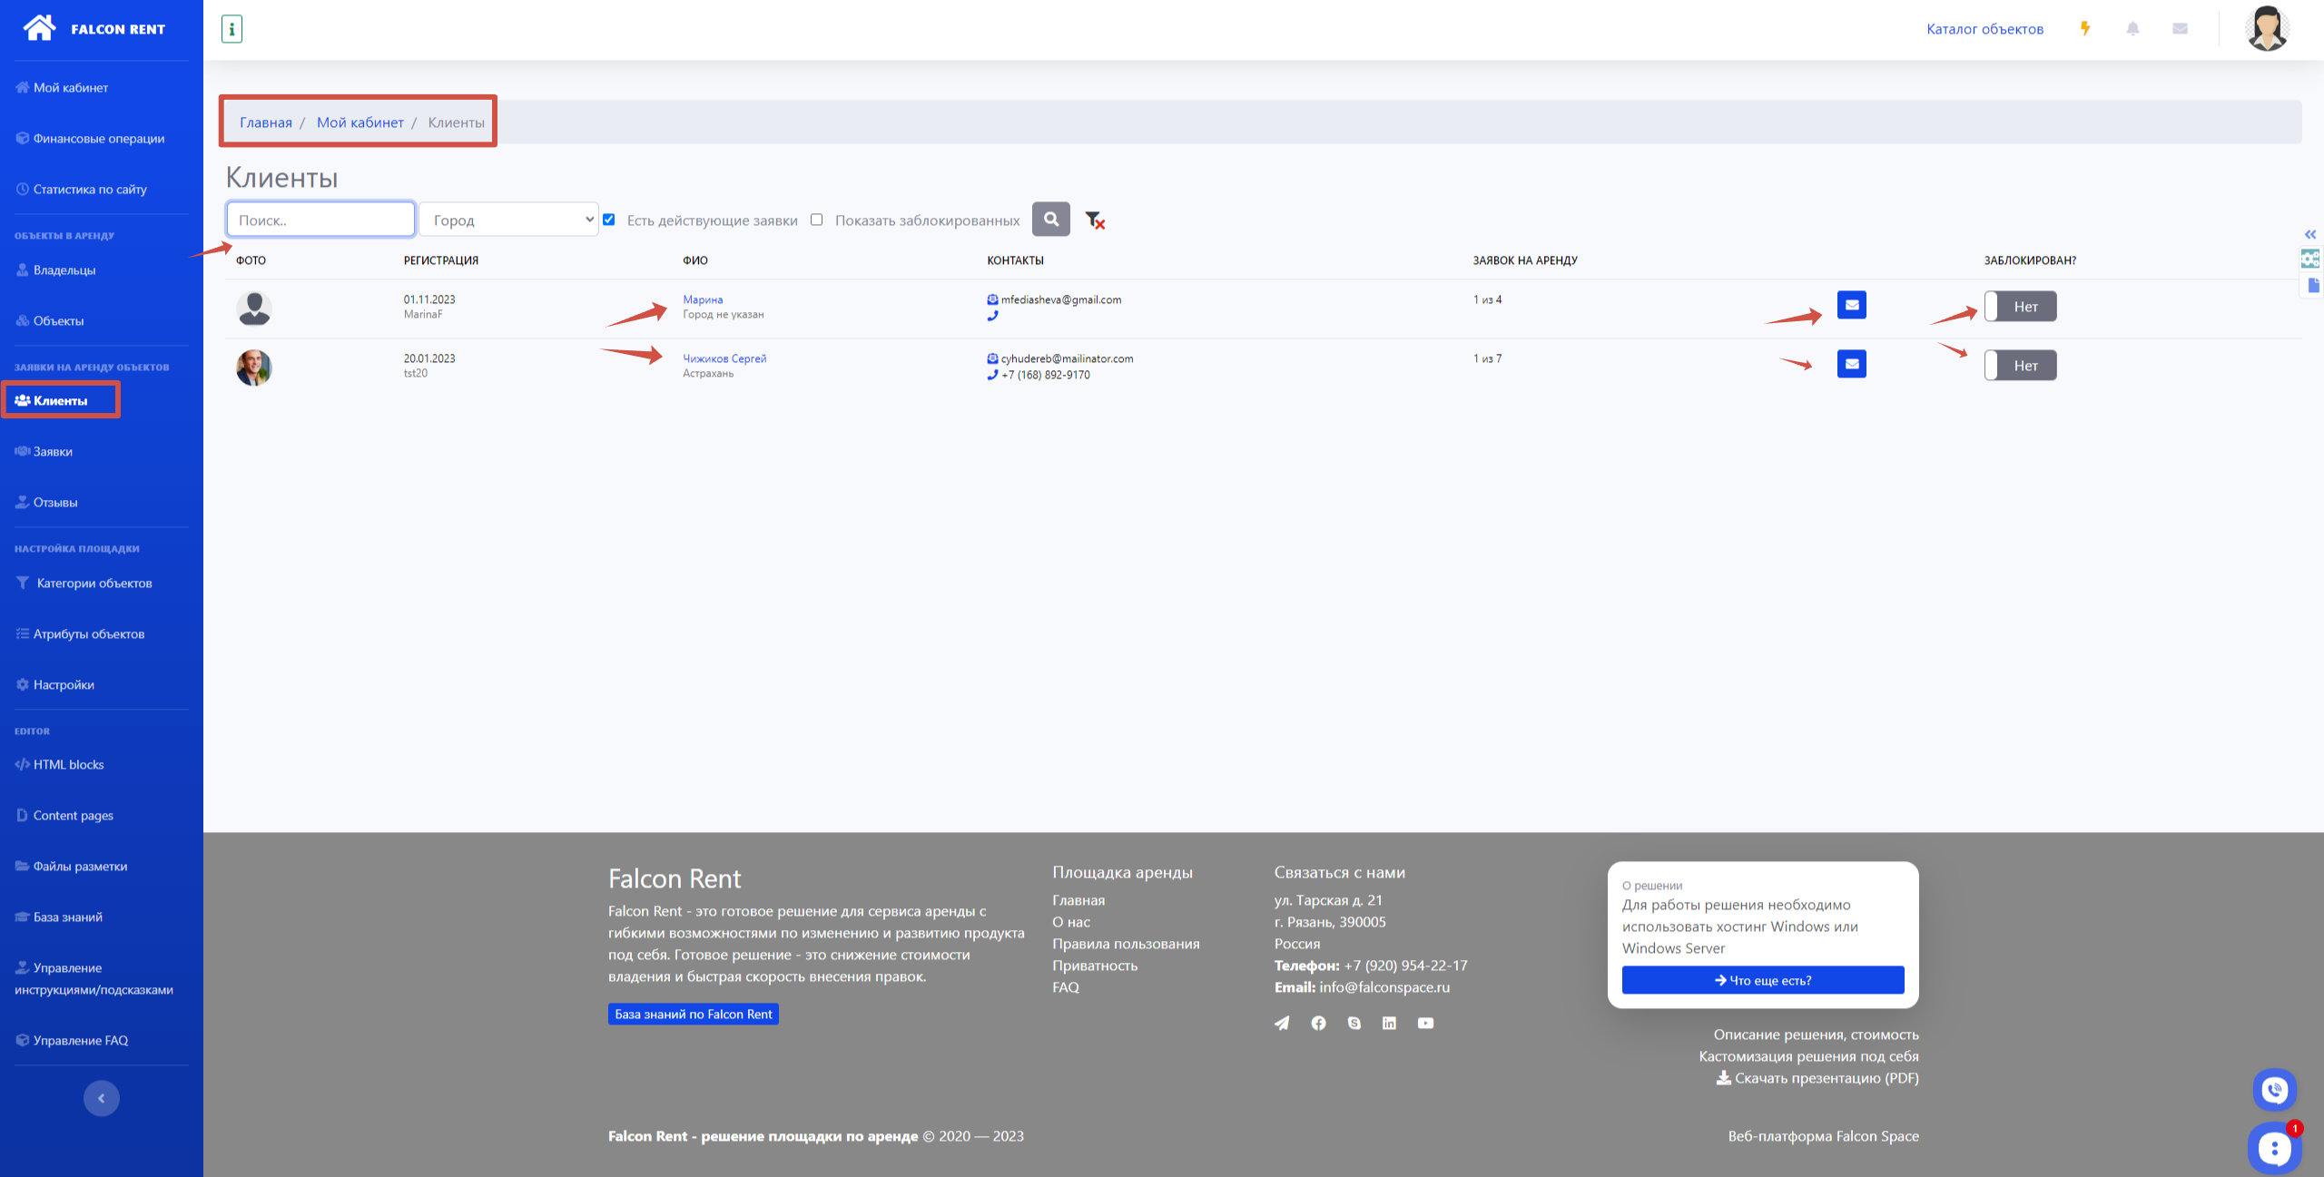Clear filters with the funnel-x icon
Screen dimensions: 2324x1177
point(1095,221)
